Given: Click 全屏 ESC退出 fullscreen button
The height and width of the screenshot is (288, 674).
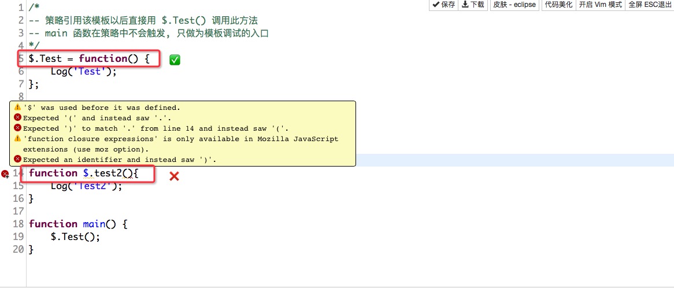Looking at the screenshot, I should click(x=650, y=5).
